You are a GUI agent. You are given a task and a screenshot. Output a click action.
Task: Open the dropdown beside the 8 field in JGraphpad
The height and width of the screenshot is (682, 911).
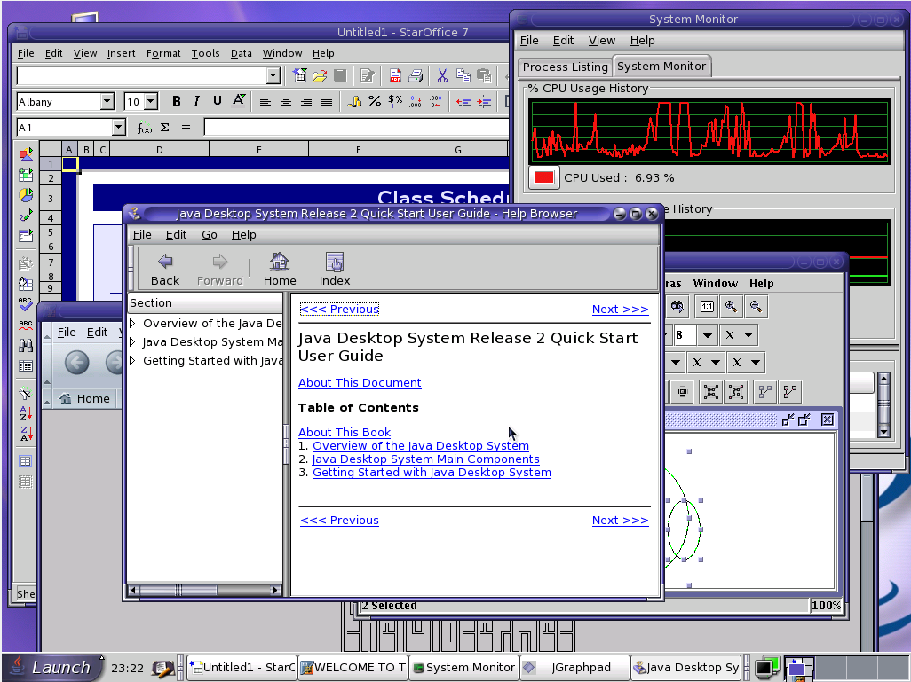pos(707,335)
